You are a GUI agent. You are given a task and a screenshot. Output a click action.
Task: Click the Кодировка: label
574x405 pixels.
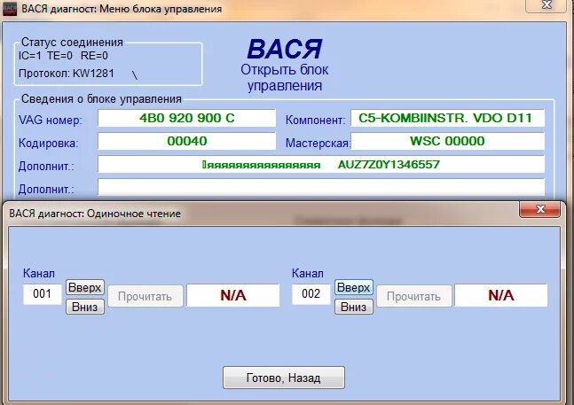(x=48, y=143)
